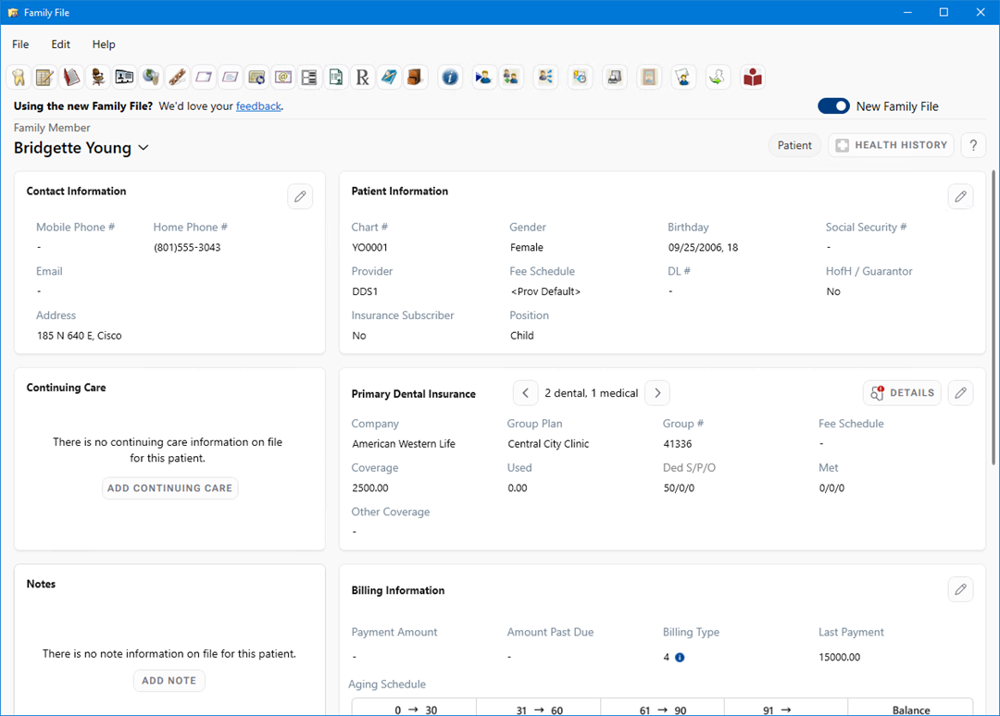Click the calendar with refresh arrows icon
1000x716 pixels.
(x=257, y=77)
